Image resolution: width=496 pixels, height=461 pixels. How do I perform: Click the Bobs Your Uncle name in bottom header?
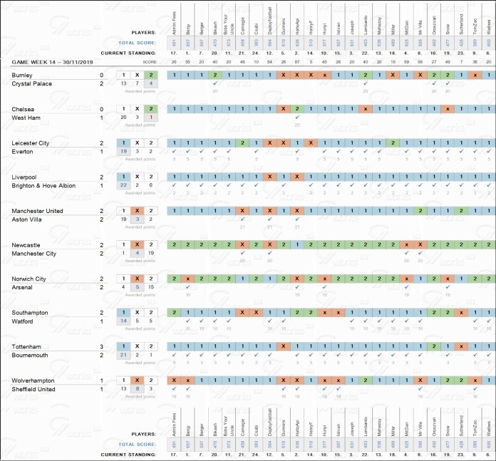228,425
